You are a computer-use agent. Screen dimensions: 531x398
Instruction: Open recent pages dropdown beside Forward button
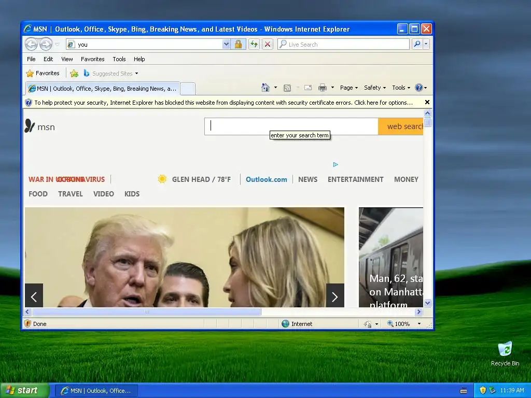click(x=57, y=45)
